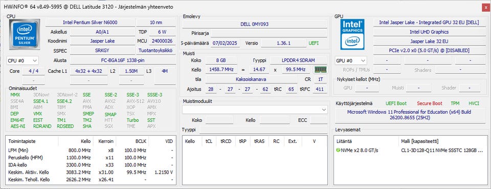Select the Keskim. Teholl. Kello row

tap(91, 180)
